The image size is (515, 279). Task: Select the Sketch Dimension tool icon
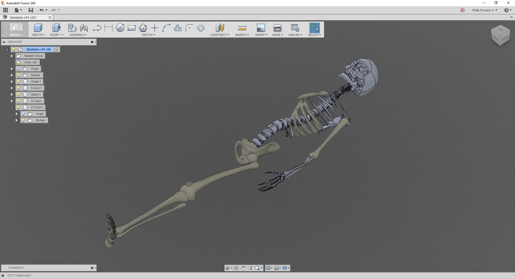point(108,28)
